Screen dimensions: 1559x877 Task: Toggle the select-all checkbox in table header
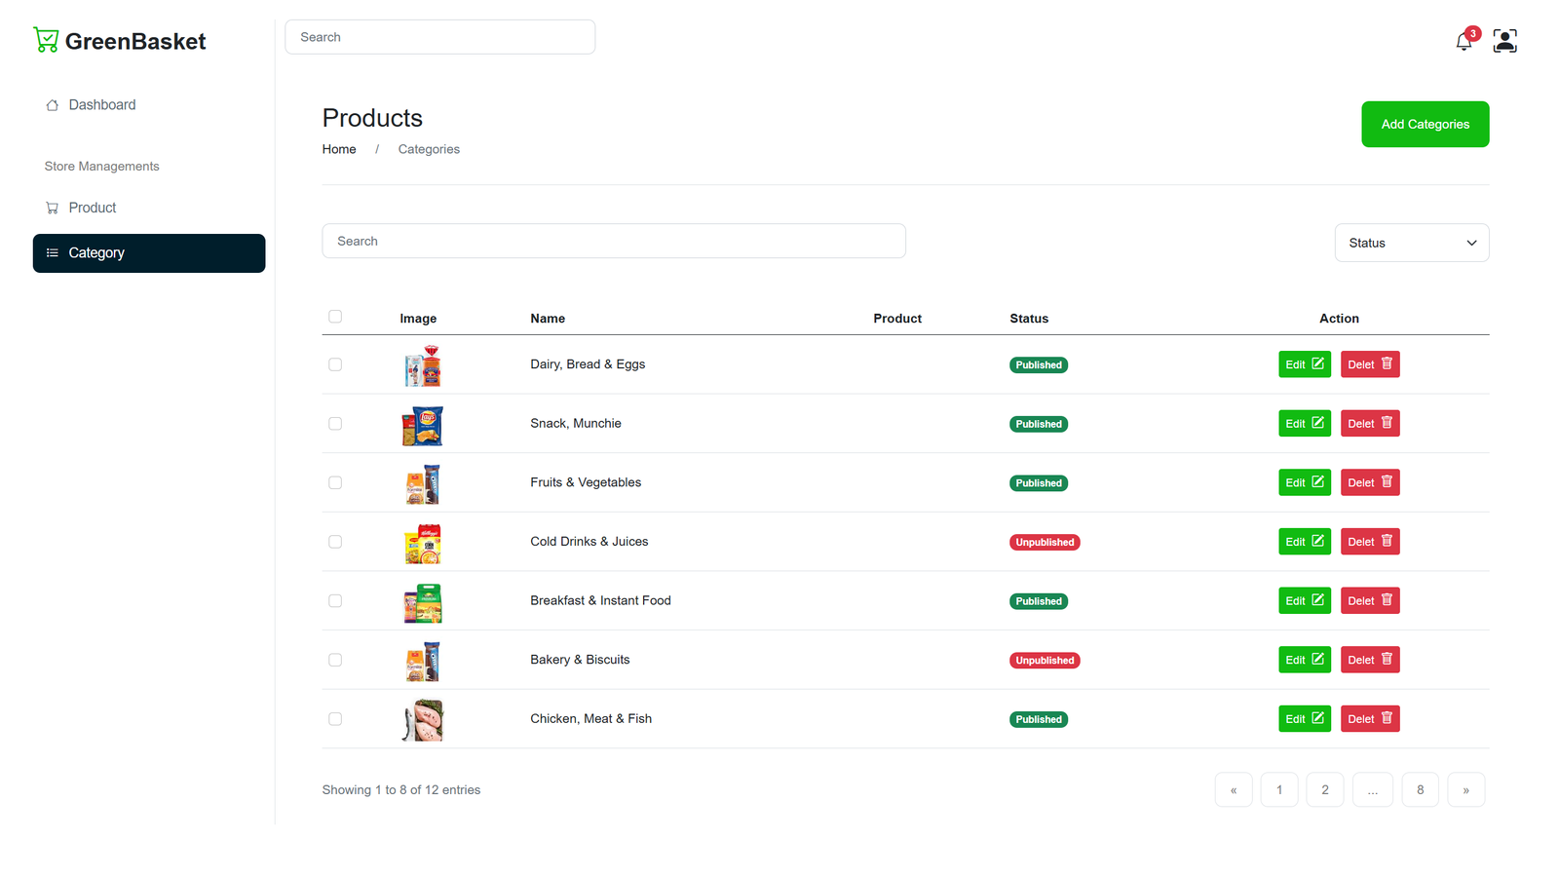335,317
